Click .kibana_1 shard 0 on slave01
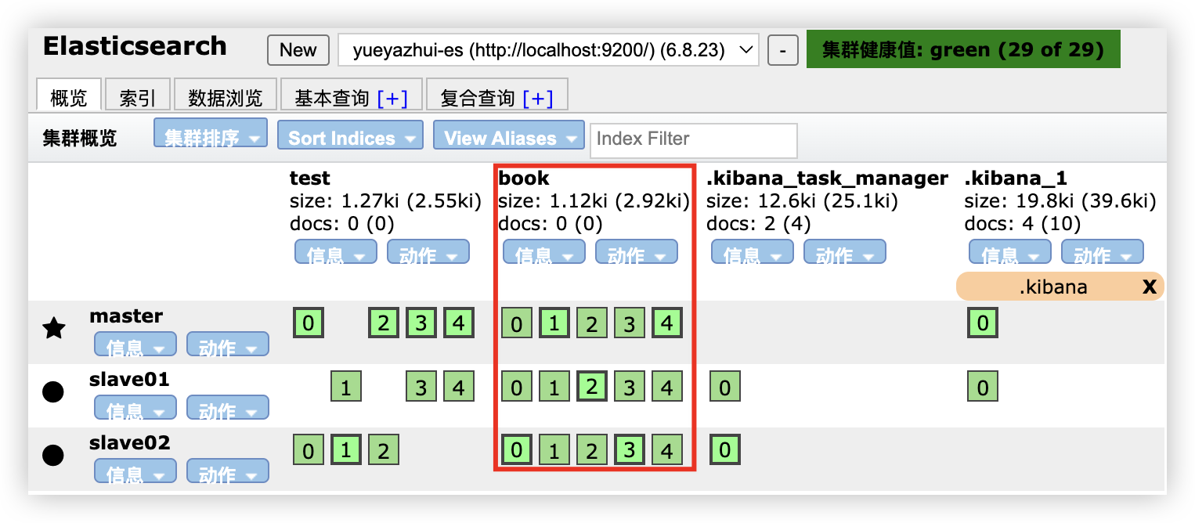 click(983, 387)
